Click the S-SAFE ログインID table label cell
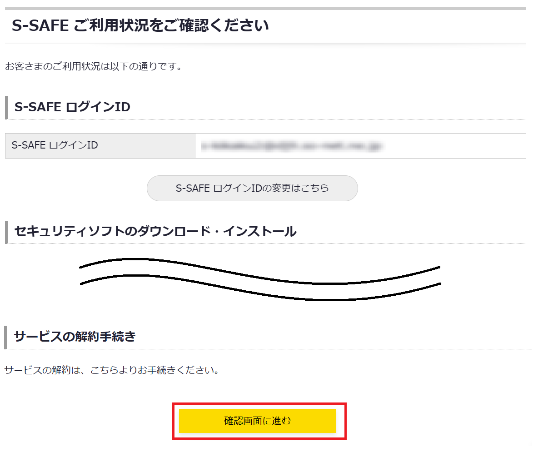The image size is (533, 457). coord(100,146)
